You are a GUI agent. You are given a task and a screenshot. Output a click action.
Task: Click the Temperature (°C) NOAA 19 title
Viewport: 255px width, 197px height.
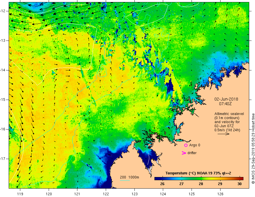click(198, 173)
